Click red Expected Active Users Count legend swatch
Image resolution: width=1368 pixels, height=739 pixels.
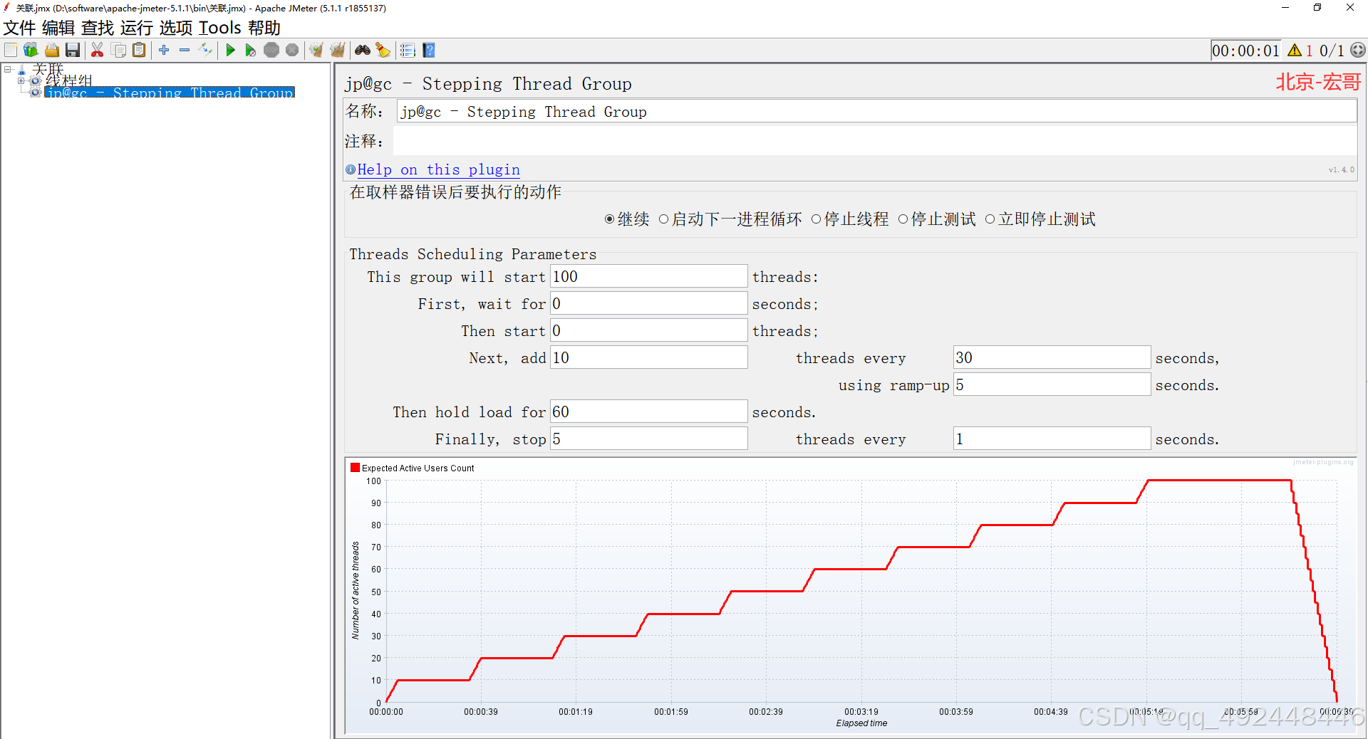(355, 468)
